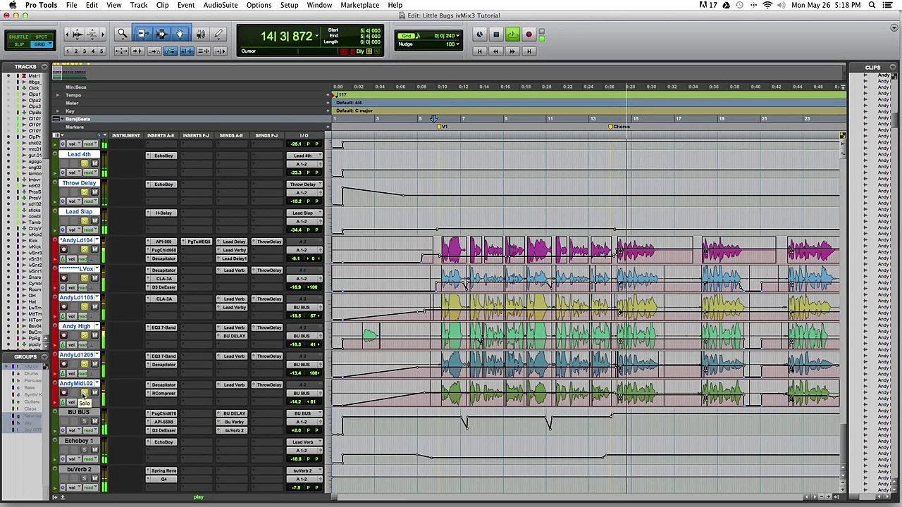902x507 pixels.
Task: Open the Spring Reverb insert on buVerb 2
Action: [163, 470]
